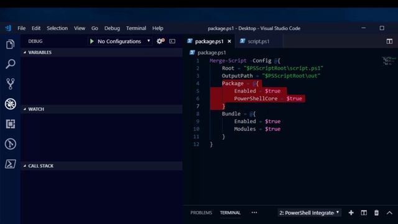Open the Debug menu
Screen dimensions: 398x224
tap(112, 28)
